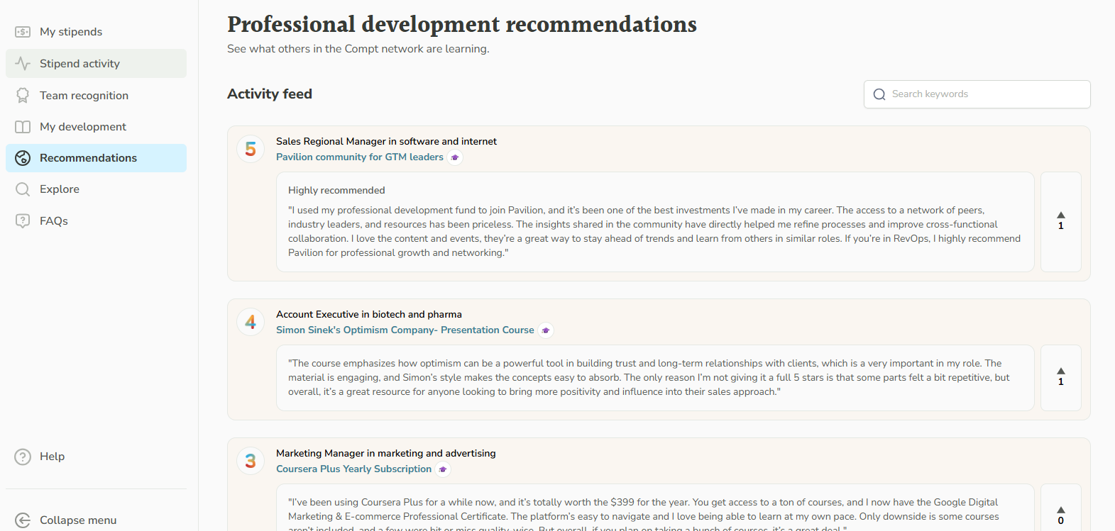Image resolution: width=1115 pixels, height=531 pixels.
Task: Open Team recognition section
Action: pyautogui.click(x=96, y=95)
